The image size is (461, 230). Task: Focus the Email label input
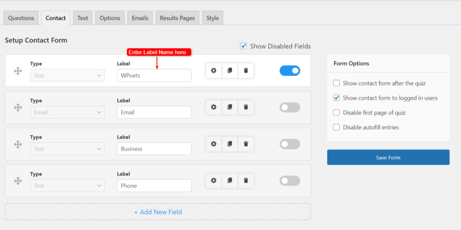coord(154,112)
